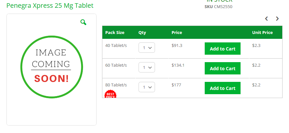Go to previous item with left chevron

click(266, 18)
